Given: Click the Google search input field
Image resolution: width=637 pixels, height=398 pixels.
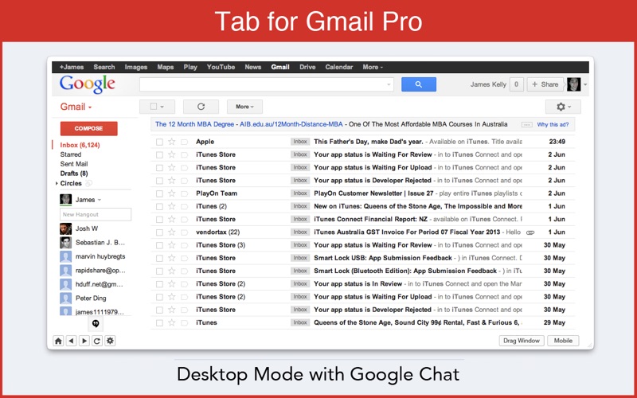Looking at the screenshot, I should (x=267, y=84).
